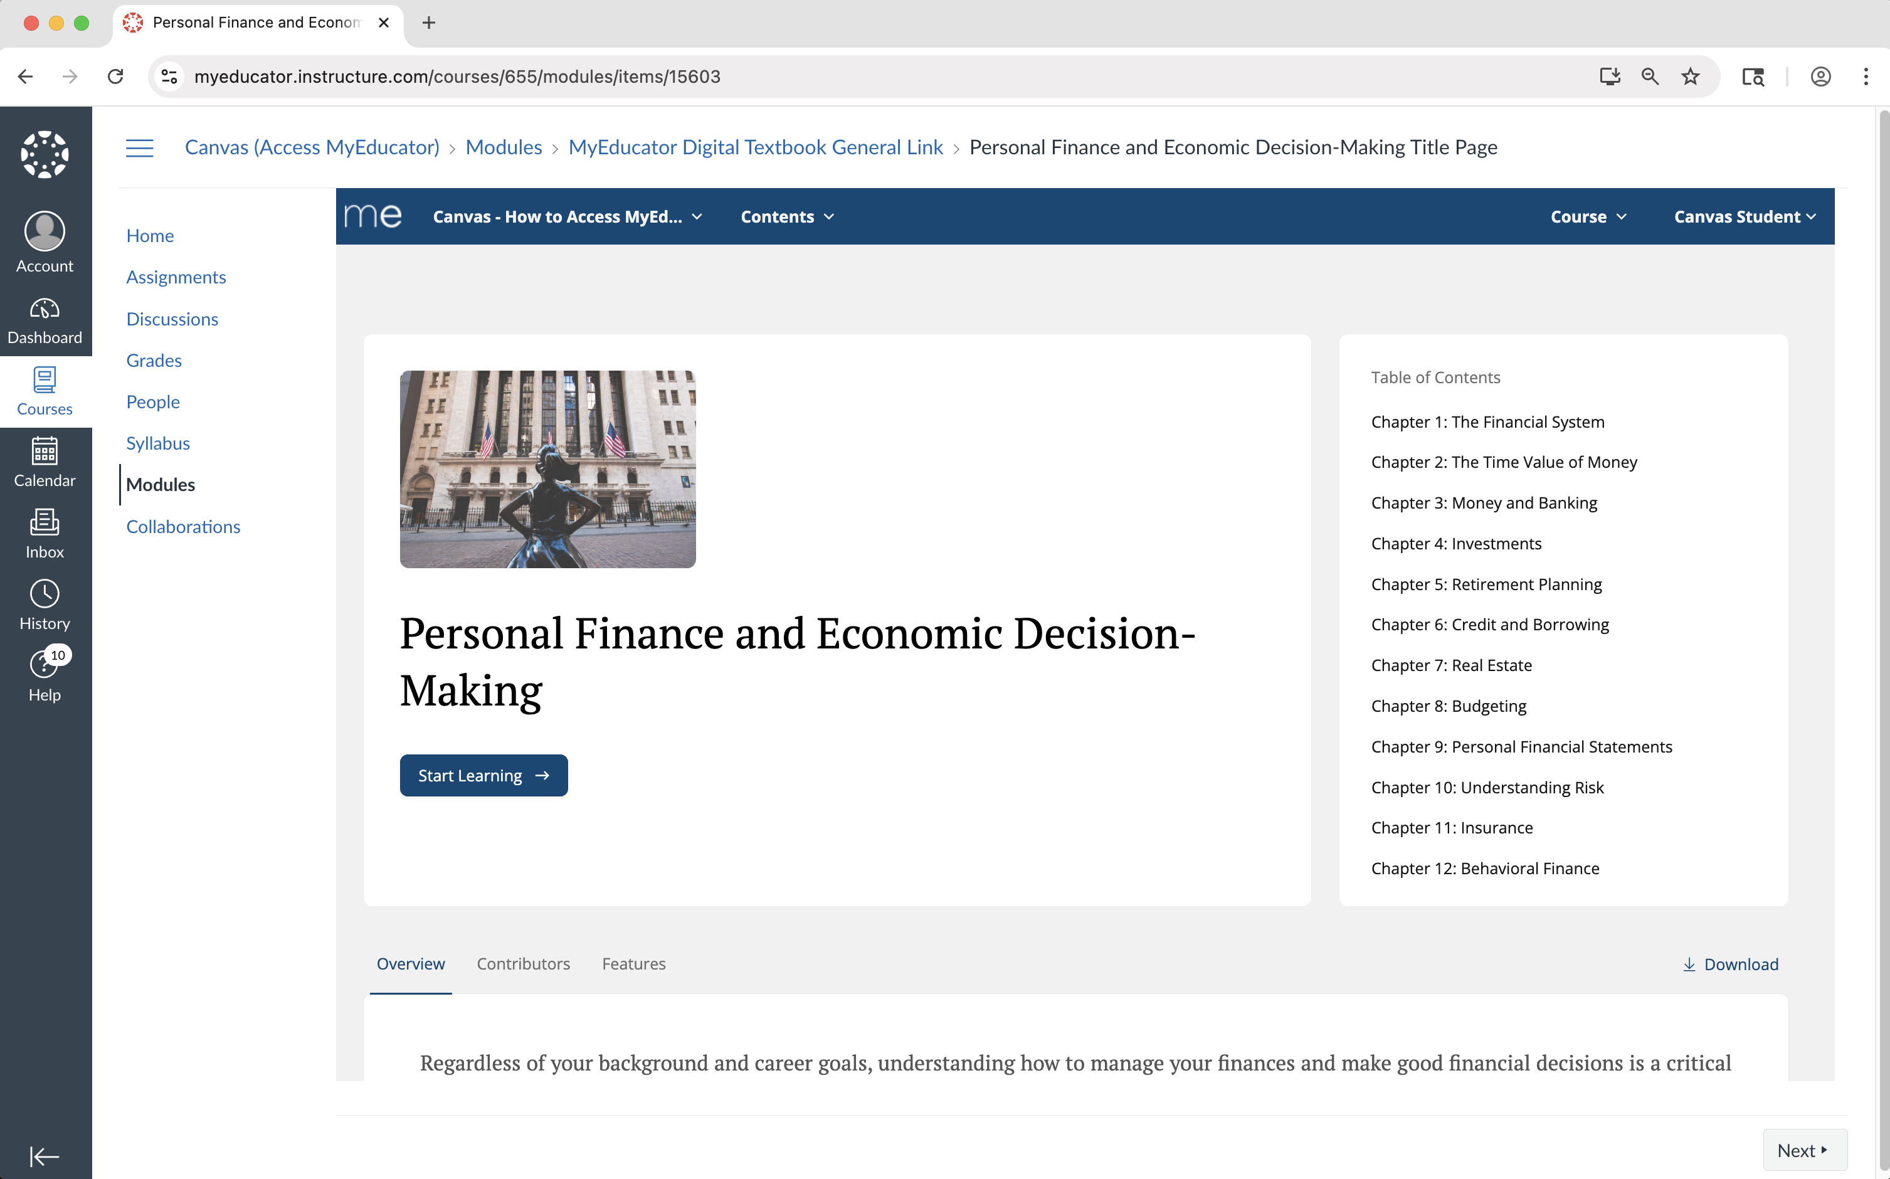Viewport: 1890px width, 1179px height.
Task: Expand the Contents dropdown
Action: click(787, 217)
